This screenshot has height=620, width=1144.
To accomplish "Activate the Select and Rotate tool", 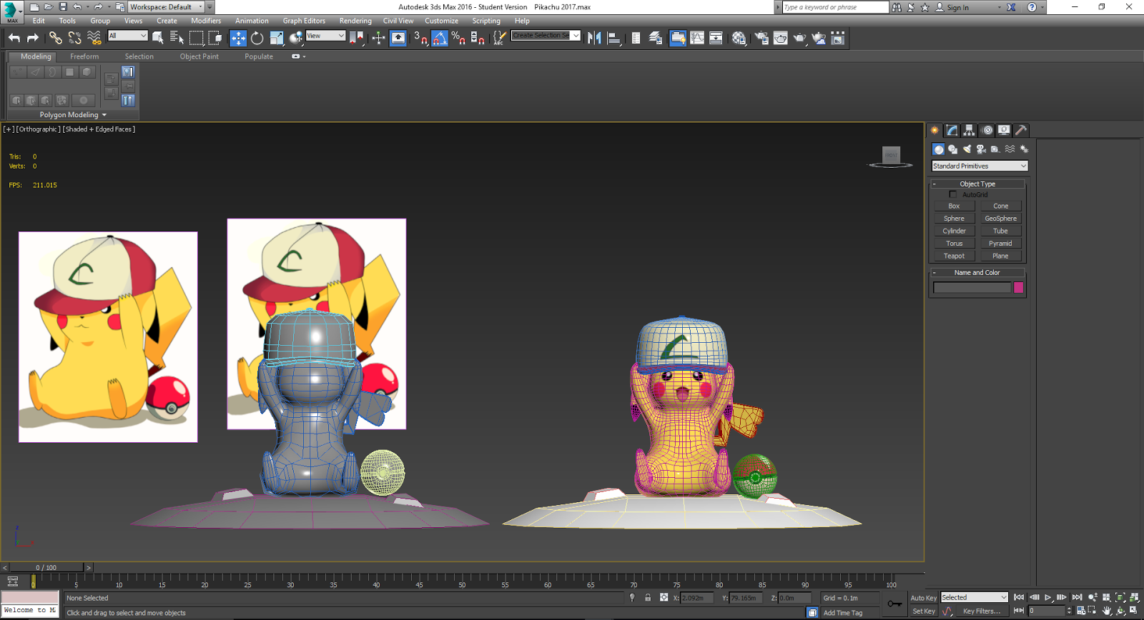I will [x=257, y=38].
